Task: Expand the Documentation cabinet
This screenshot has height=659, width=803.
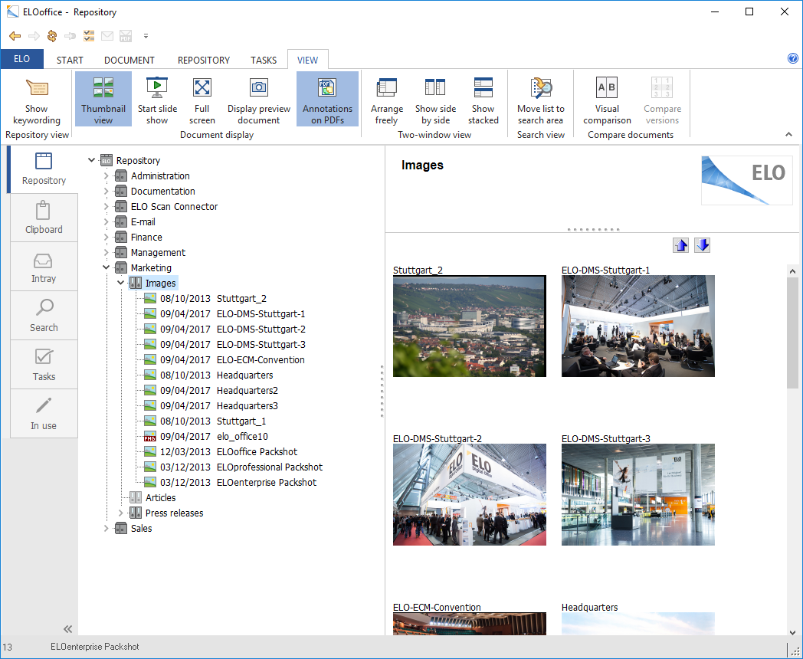Action: 106,191
